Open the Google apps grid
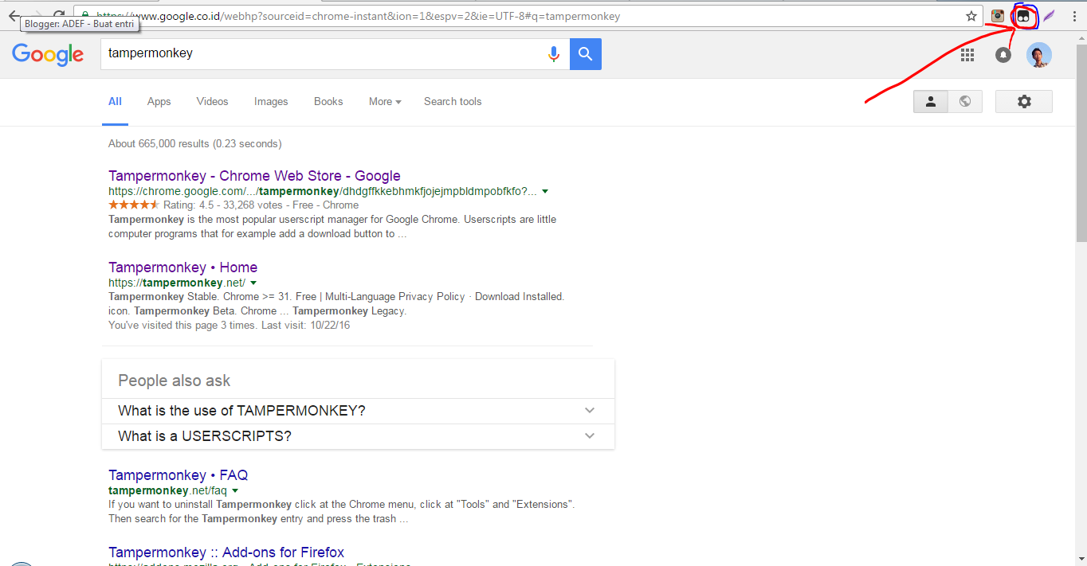This screenshot has width=1087, height=566. point(967,54)
